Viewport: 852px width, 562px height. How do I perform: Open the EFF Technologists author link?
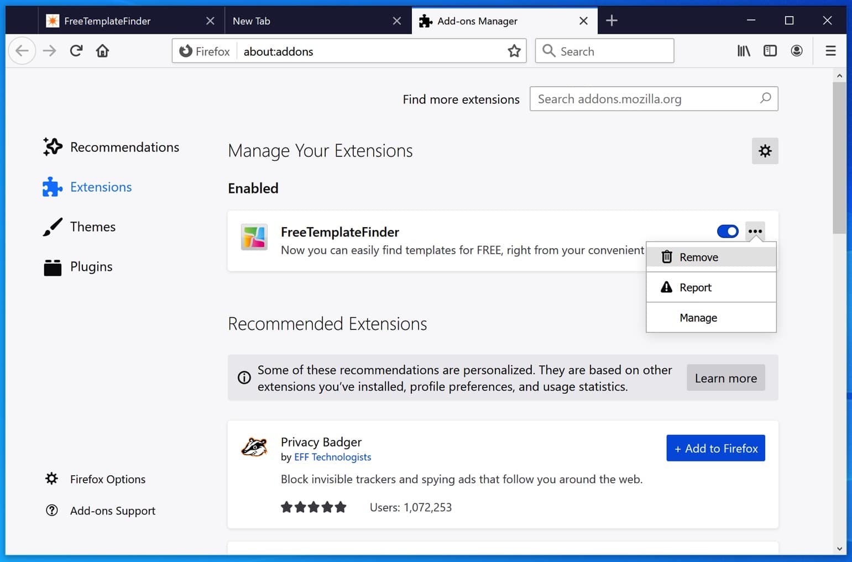(x=332, y=457)
